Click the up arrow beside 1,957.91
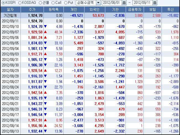This screenshot has height=135, width=180. [x=45, y=120]
